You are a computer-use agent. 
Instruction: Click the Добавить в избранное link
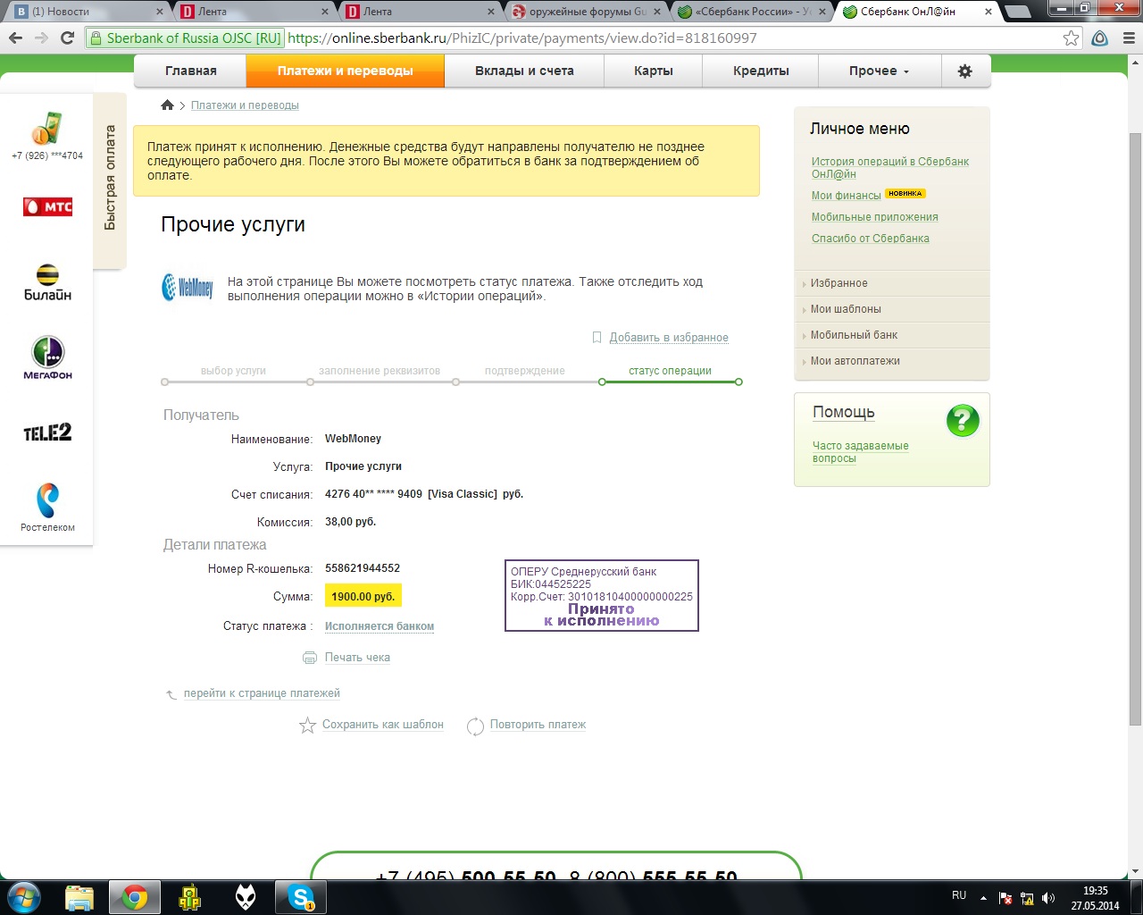[x=669, y=338]
